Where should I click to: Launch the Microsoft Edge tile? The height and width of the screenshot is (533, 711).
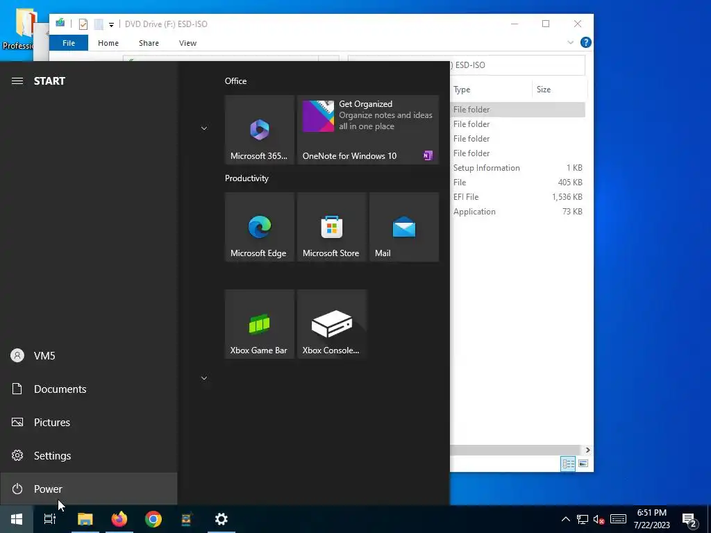click(x=260, y=227)
